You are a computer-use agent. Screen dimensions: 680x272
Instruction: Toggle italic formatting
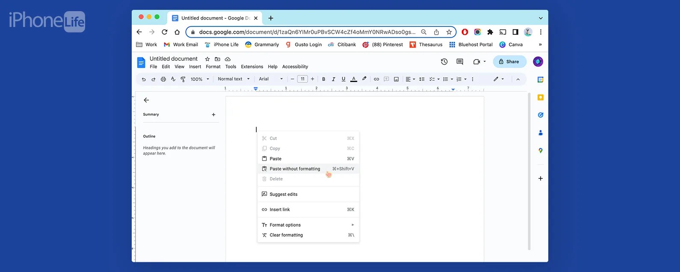334,79
